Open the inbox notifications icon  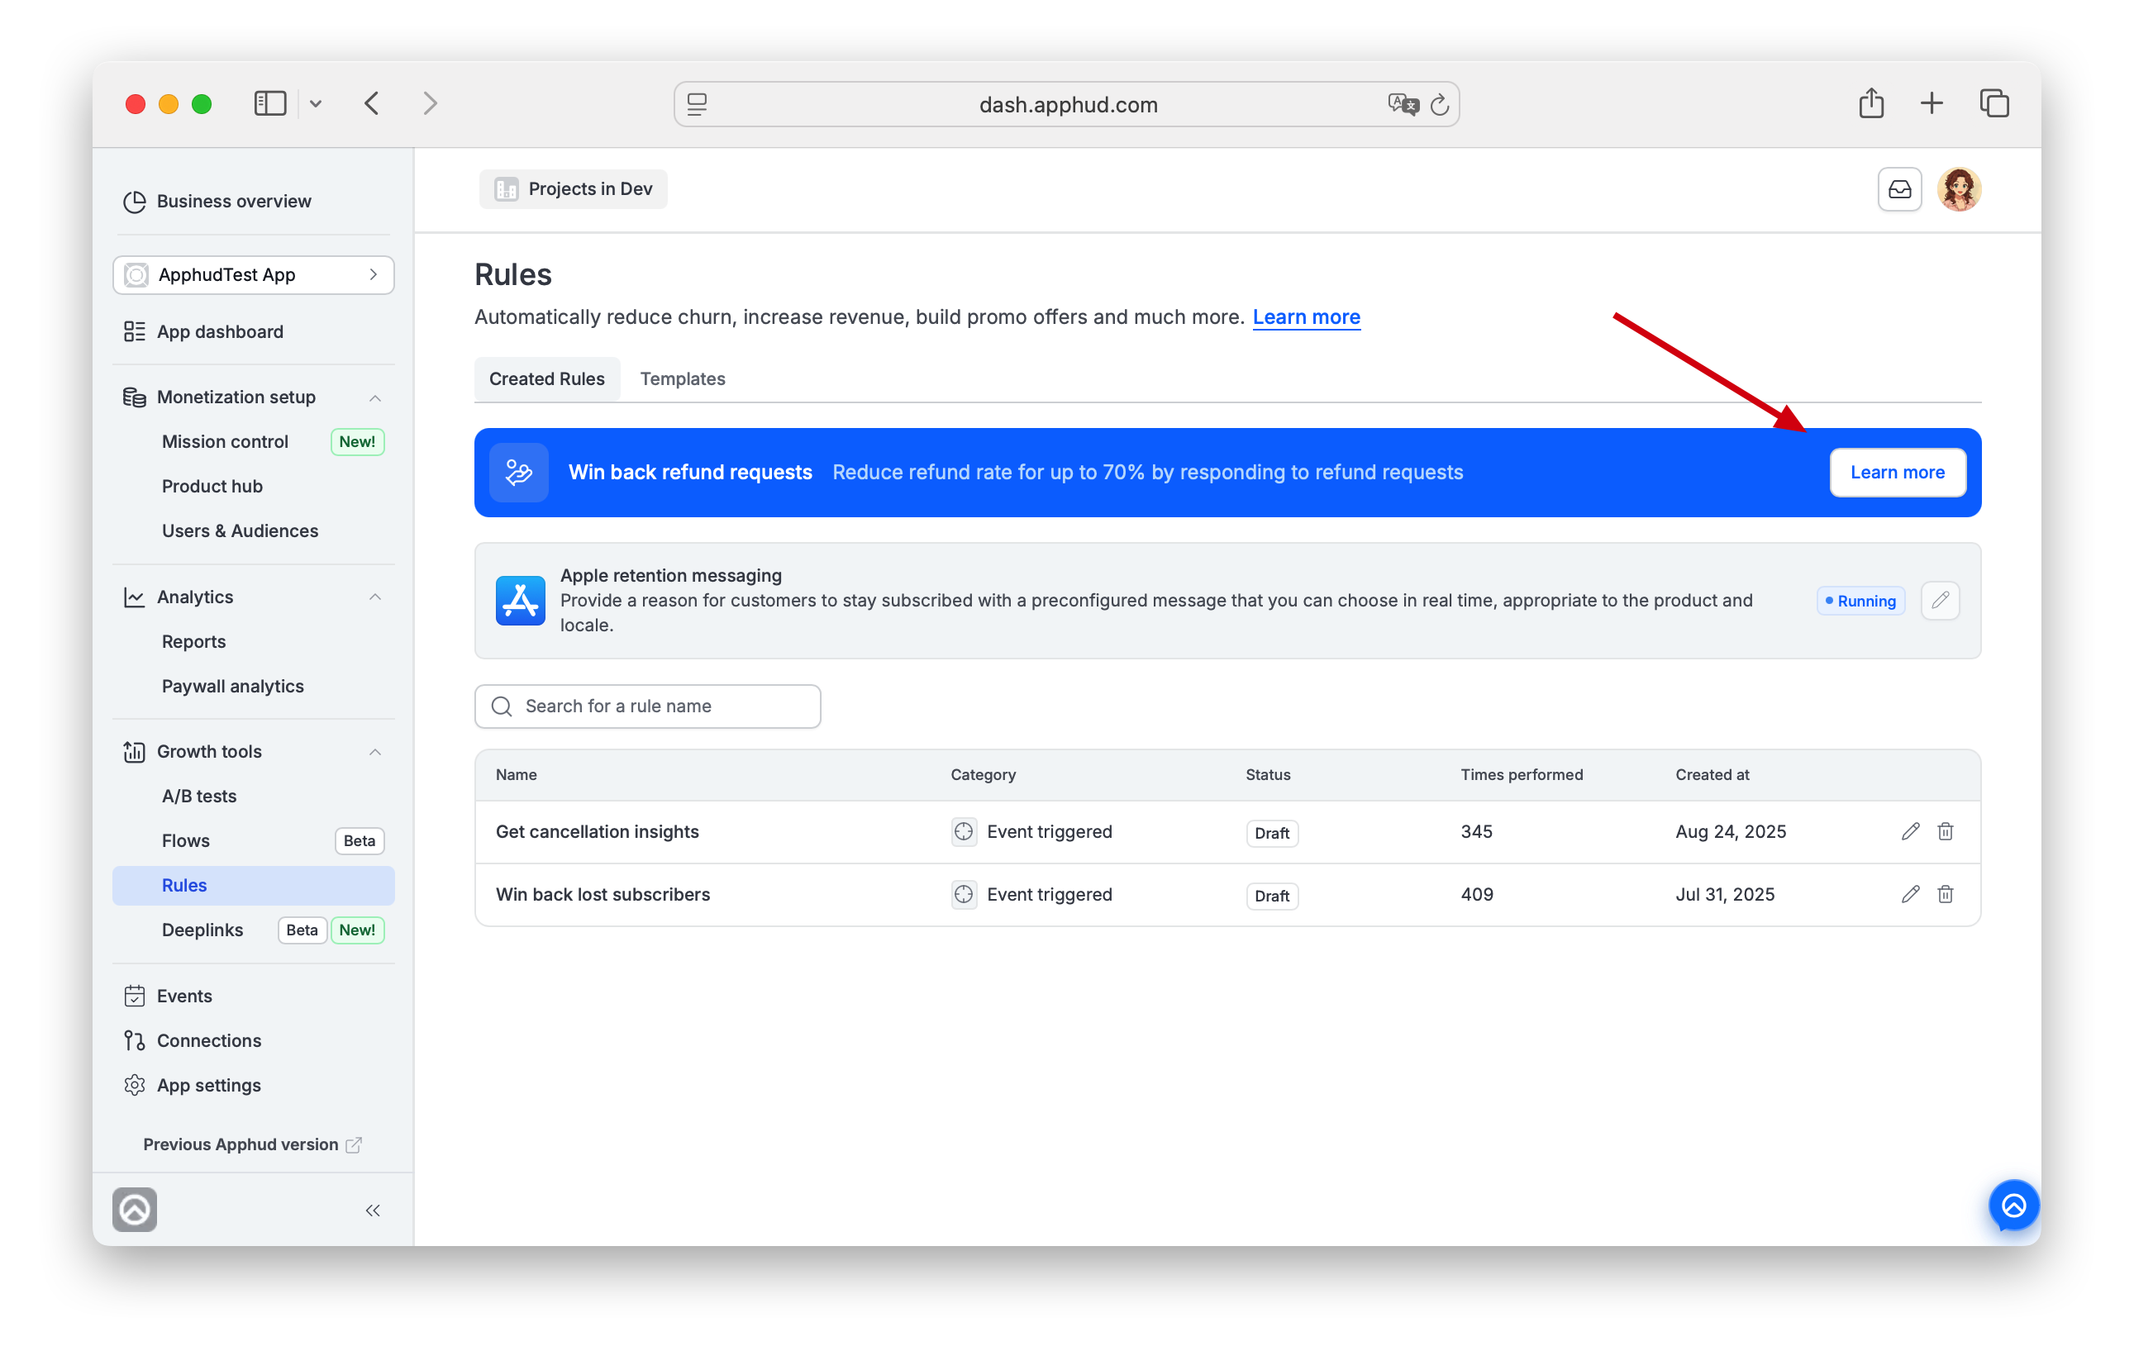click(1898, 188)
